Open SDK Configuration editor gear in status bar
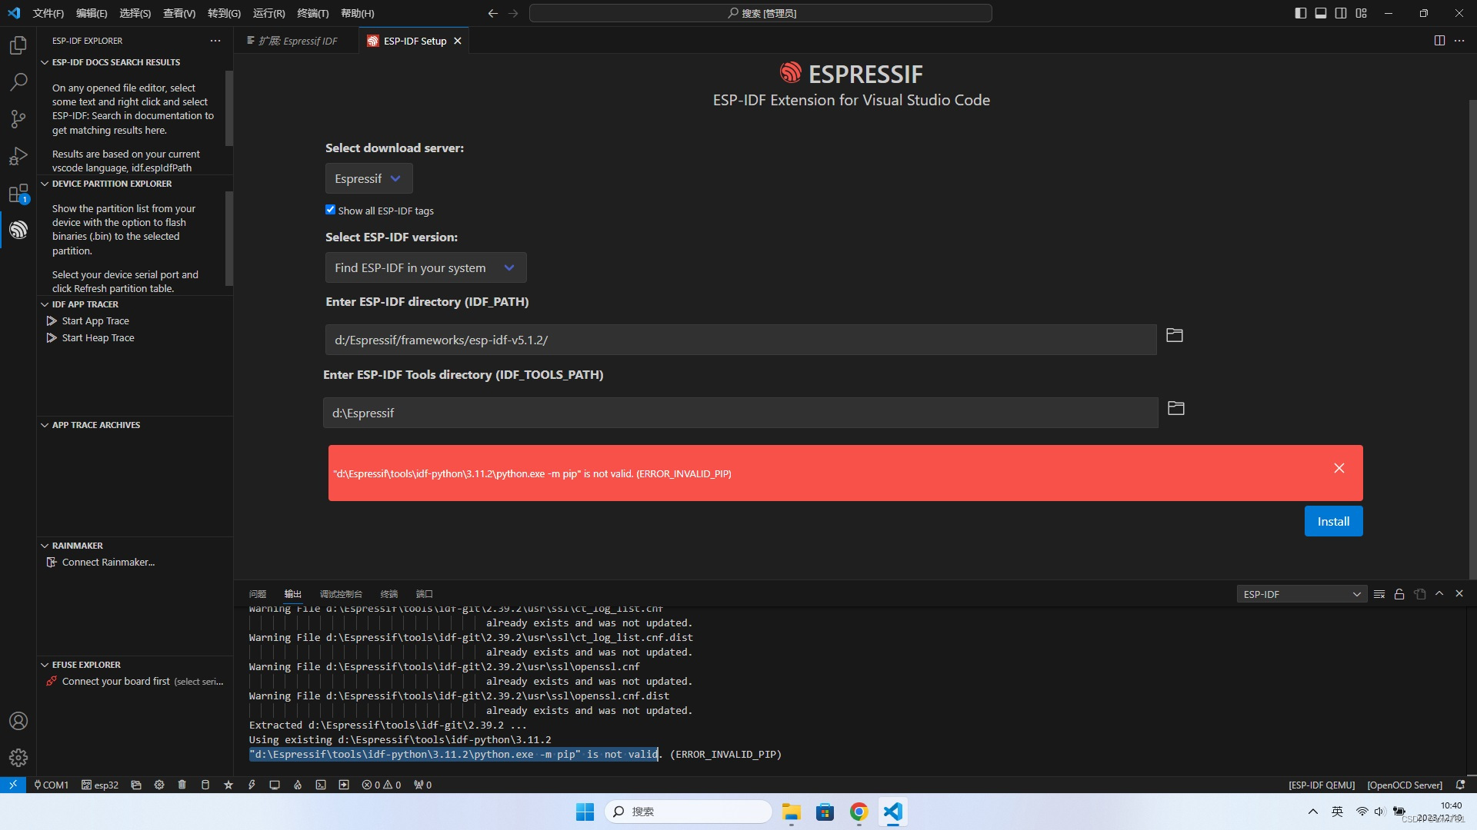1477x830 pixels. pos(159,785)
